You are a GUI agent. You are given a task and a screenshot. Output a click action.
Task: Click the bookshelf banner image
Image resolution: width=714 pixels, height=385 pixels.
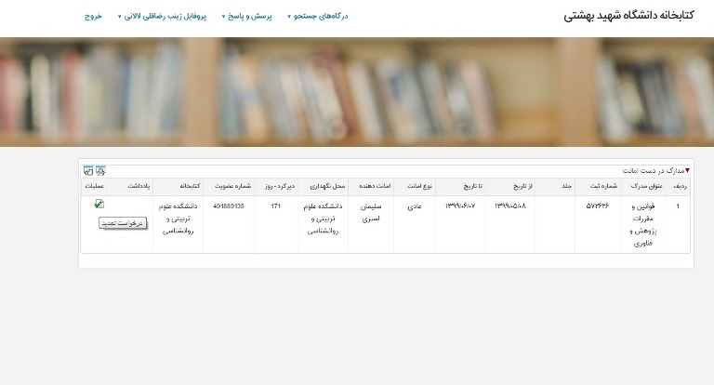(x=357, y=91)
